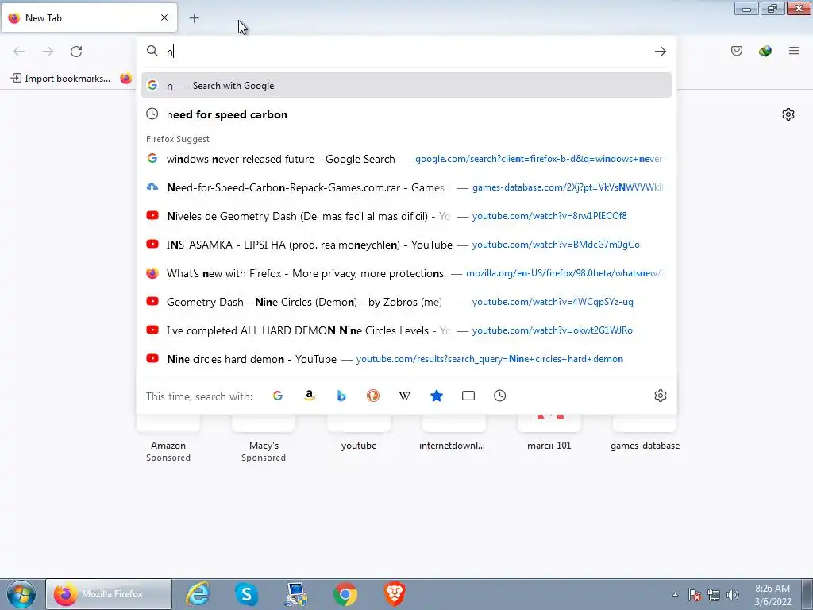The image size is (813, 610).
Task: Select 'n — Search with Google' suggestion
Action: (406, 85)
